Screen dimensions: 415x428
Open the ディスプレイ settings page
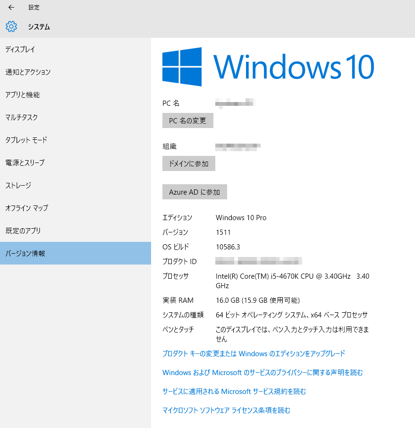[x=76, y=50]
